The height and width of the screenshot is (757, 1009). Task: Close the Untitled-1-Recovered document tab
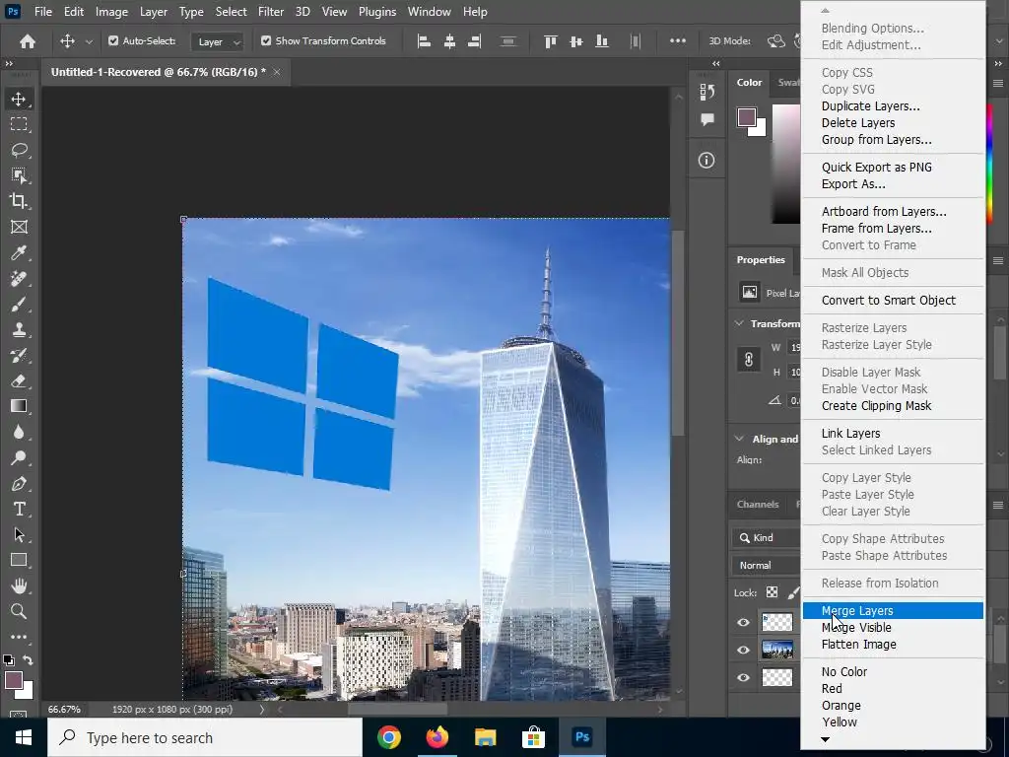[277, 72]
